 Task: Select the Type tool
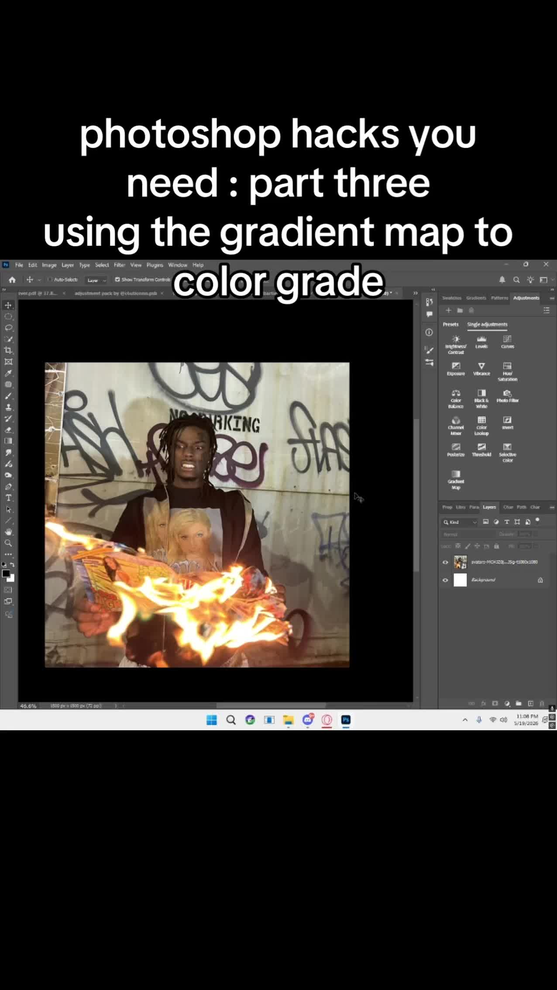(x=8, y=498)
